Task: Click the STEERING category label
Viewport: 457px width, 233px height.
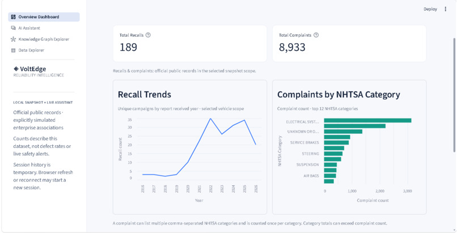Action: pos(310,154)
